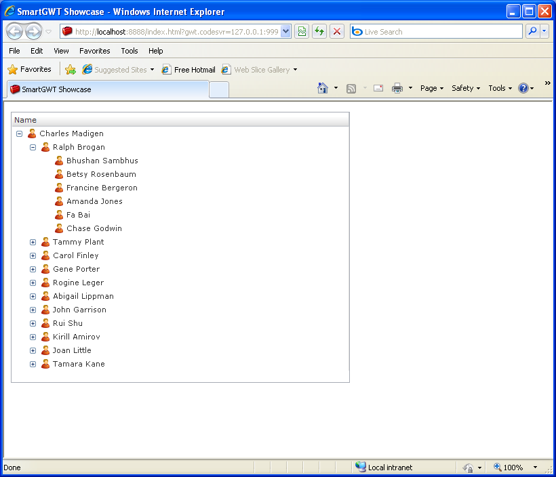The width and height of the screenshot is (556, 477).
Task: Open the 100% zoom level dropdown
Action: (x=535, y=468)
